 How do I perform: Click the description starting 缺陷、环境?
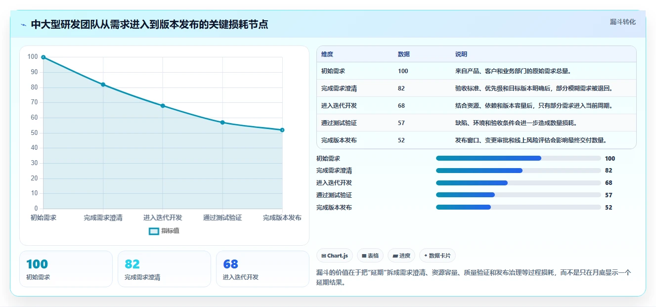click(x=516, y=123)
